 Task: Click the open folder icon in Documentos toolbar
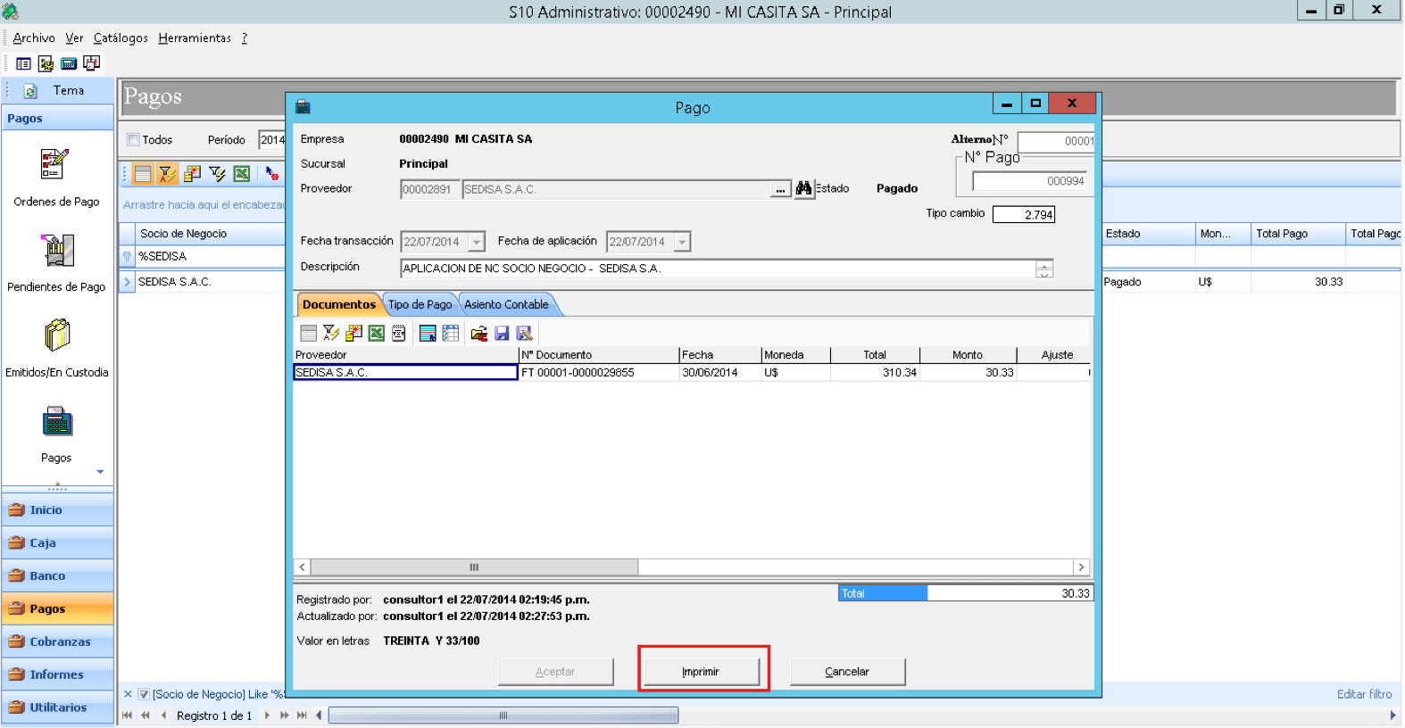click(479, 333)
